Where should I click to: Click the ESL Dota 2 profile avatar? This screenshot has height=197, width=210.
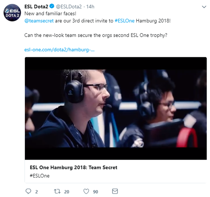12,13
